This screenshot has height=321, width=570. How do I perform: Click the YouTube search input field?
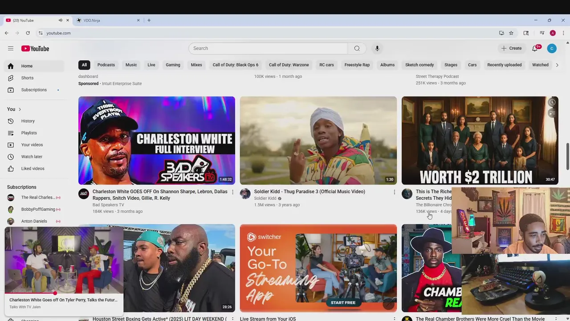click(x=268, y=48)
